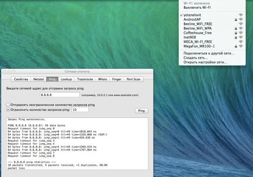Image resolution: width=253 pixels, height=177 pixels.
Task: Open 'Открыть настройки сети…' network preferences
Action: tap(205, 62)
